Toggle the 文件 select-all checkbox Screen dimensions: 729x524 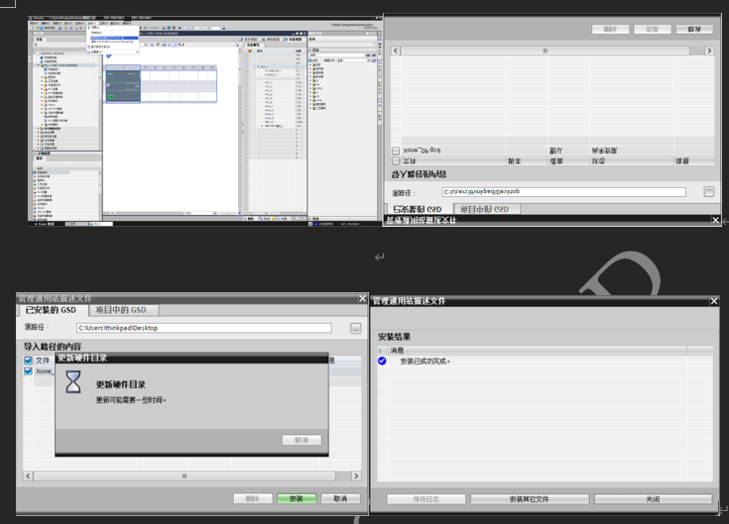[29, 360]
